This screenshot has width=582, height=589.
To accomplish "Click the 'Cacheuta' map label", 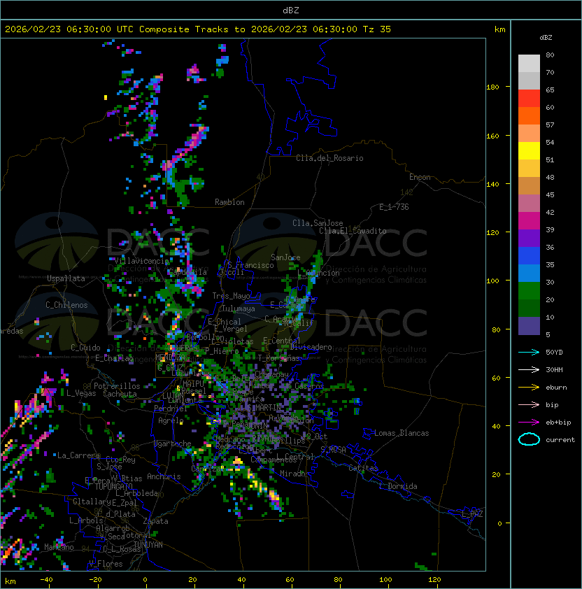I will tap(120, 394).
